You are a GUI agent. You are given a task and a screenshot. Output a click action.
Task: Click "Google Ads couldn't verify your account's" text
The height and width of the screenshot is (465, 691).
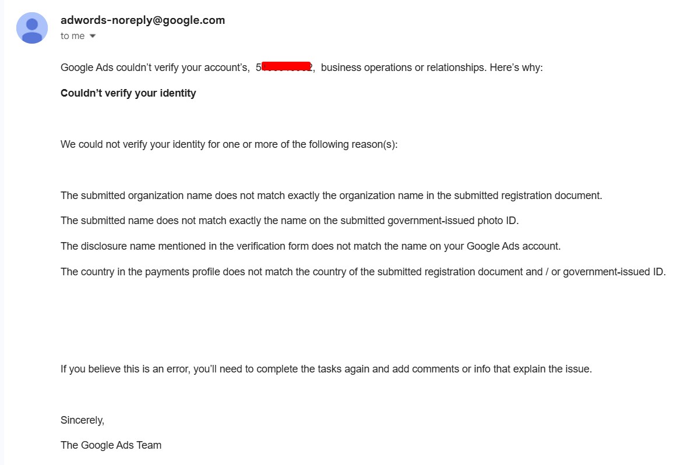[x=155, y=68]
